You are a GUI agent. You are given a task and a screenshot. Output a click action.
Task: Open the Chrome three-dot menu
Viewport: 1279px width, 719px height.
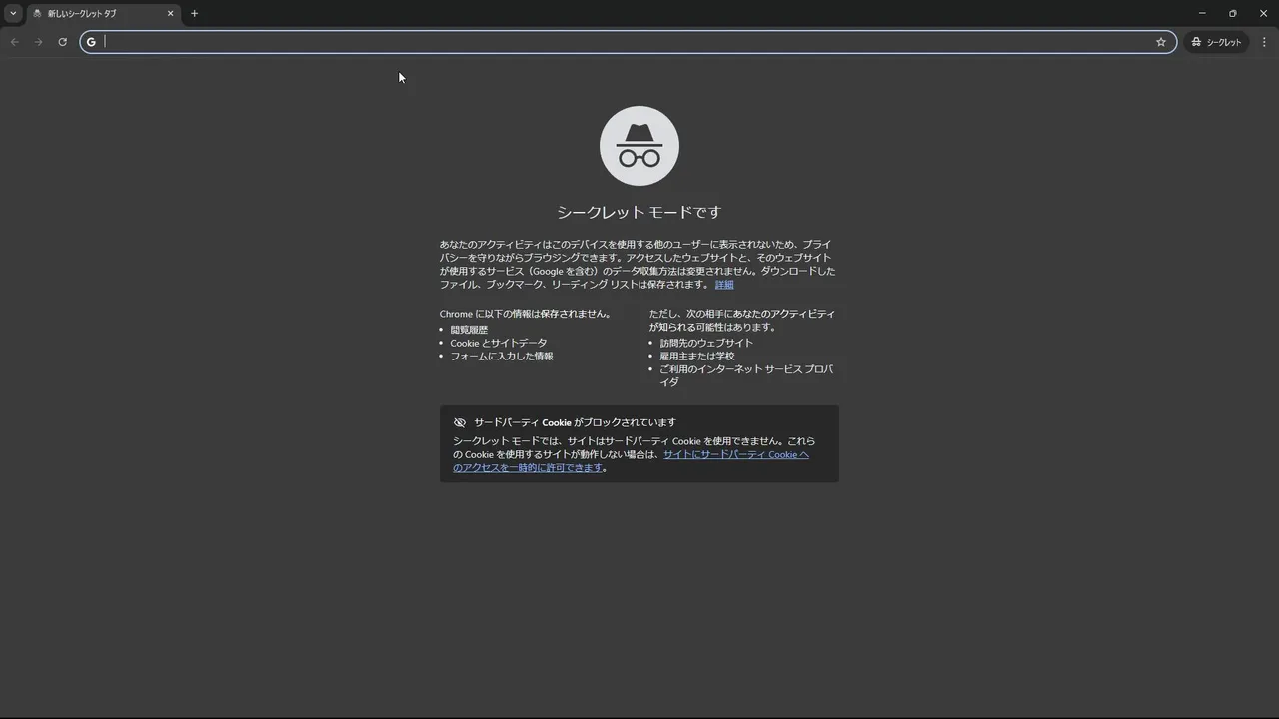(1264, 42)
